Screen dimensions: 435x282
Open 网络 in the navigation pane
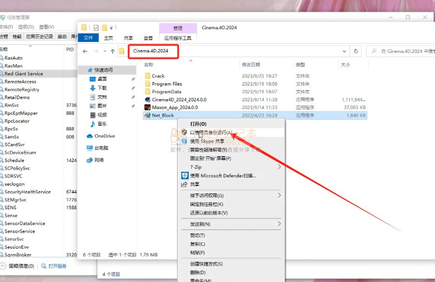click(x=99, y=160)
